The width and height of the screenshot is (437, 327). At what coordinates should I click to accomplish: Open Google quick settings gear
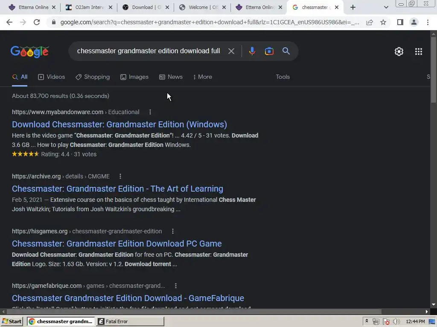pyautogui.click(x=399, y=52)
